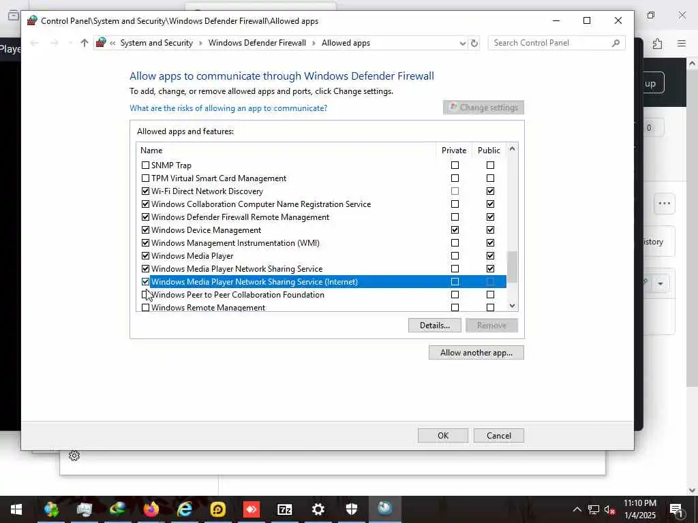Viewport: 698px width, 523px height.
Task: Click the gear icon below the dialog
Action: pyautogui.click(x=74, y=456)
